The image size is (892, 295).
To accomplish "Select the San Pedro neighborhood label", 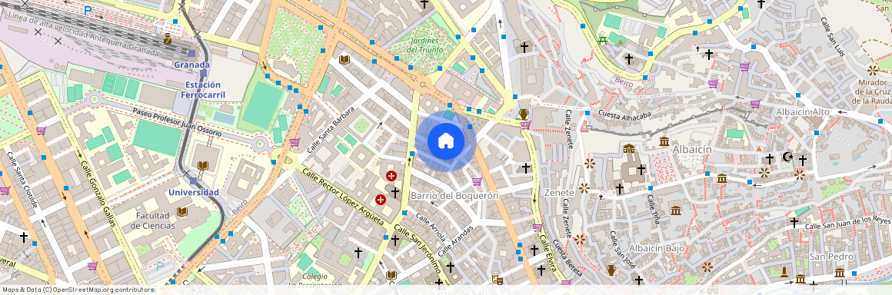I will 832,257.
